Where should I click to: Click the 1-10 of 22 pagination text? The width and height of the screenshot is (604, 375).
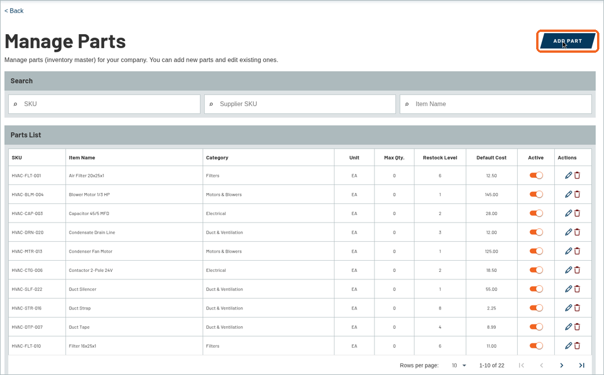click(x=492, y=365)
